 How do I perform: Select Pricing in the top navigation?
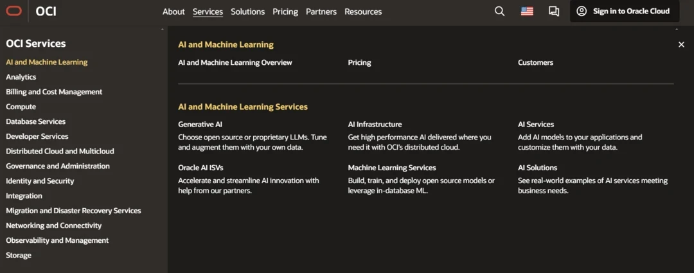click(285, 12)
